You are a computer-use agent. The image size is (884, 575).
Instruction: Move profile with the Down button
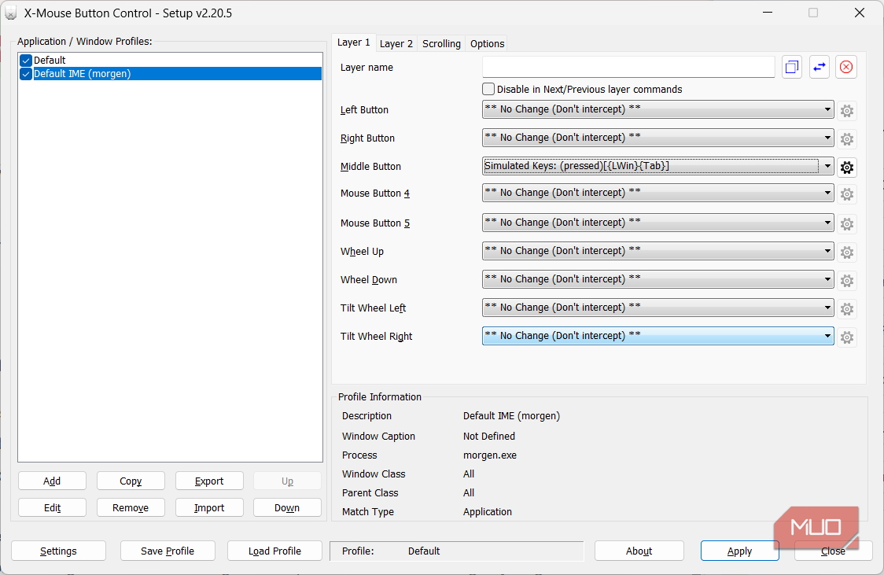287,507
